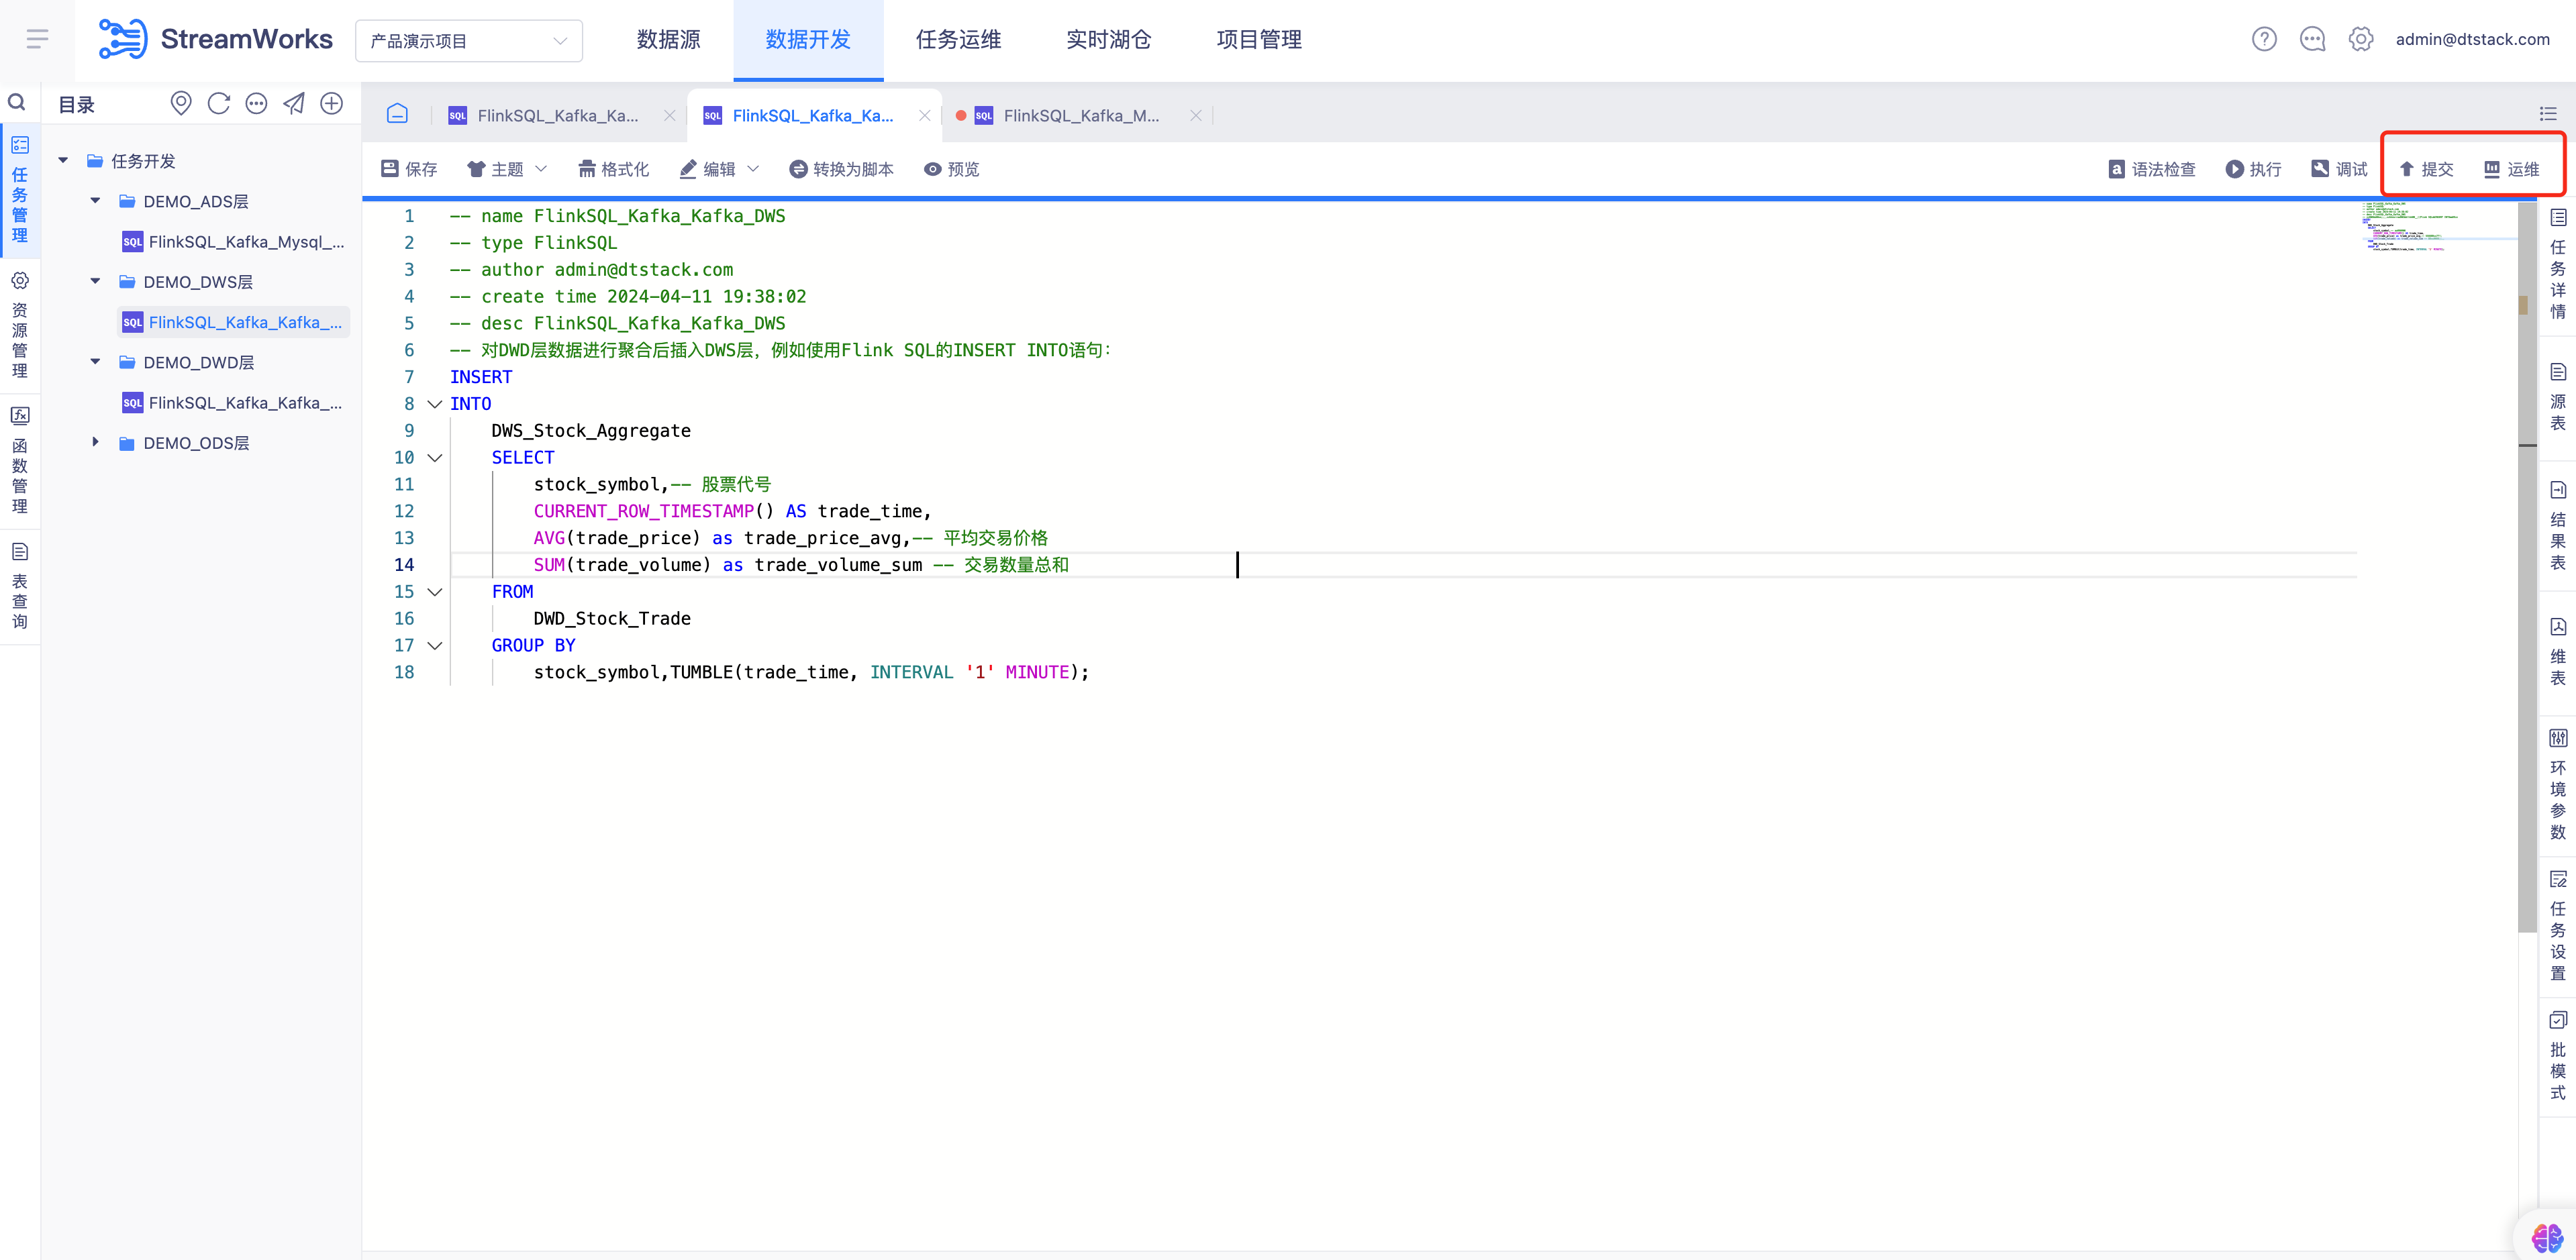Collapse the DEMO_ADS层 folder
The height and width of the screenshot is (1260, 2576).
[95, 200]
